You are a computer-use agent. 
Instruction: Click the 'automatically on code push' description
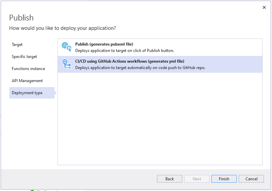[x=140, y=68]
